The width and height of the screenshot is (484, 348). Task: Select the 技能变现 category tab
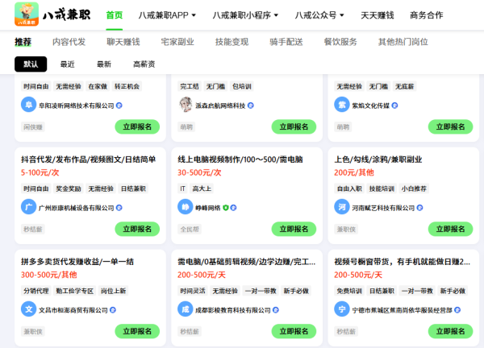tap(232, 42)
